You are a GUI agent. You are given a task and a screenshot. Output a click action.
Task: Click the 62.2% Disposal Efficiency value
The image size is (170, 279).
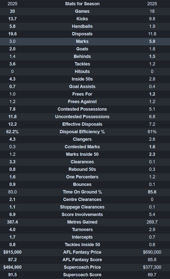pyautogui.click(x=12, y=132)
